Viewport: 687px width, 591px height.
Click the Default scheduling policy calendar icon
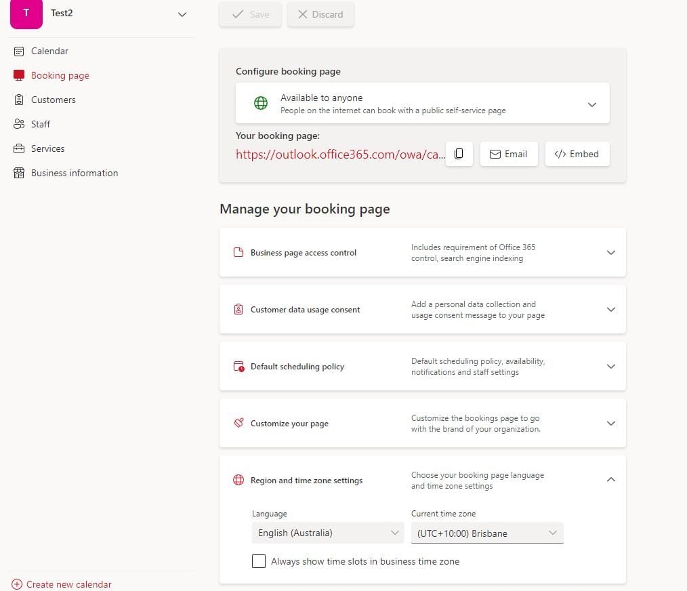[x=238, y=367]
